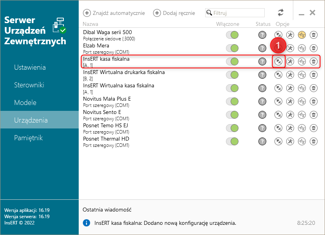Show diagnostics for InsERT Wirtualna kasa fiskalna
The image size is (325, 235).
coord(302,88)
